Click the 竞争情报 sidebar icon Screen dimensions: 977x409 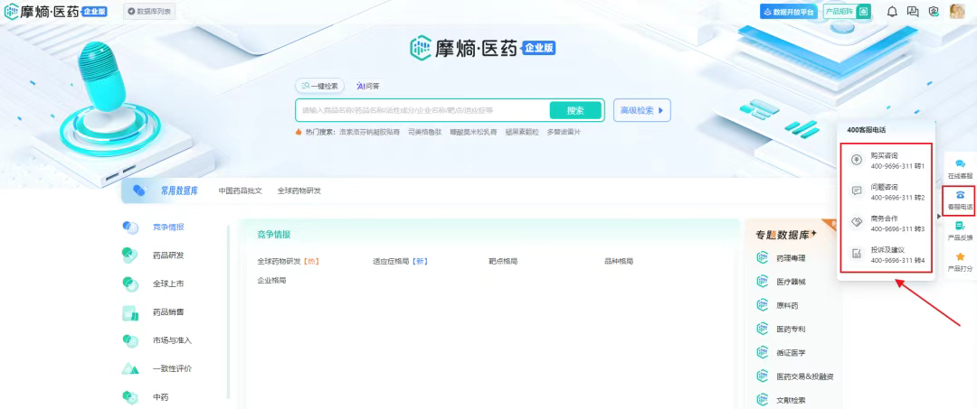(x=130, y=228)
